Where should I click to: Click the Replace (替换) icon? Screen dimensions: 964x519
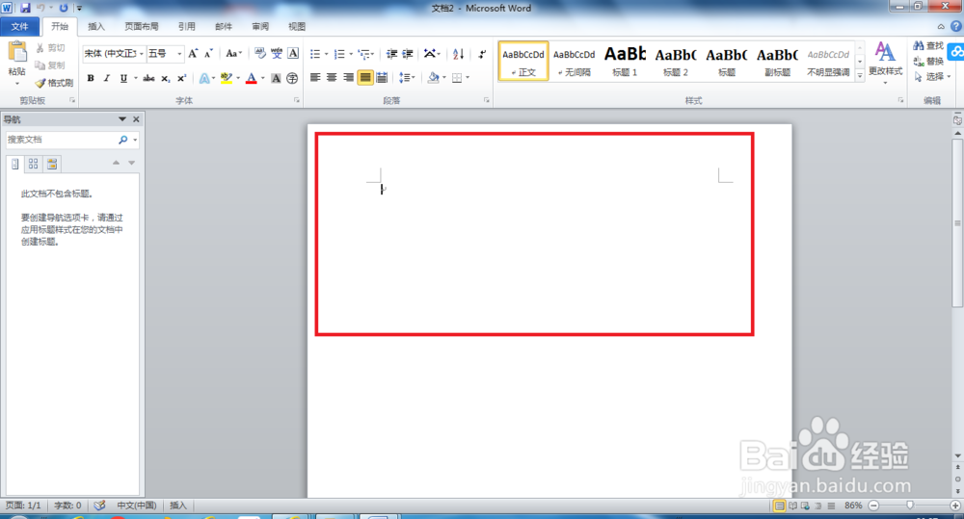point(919,61)
